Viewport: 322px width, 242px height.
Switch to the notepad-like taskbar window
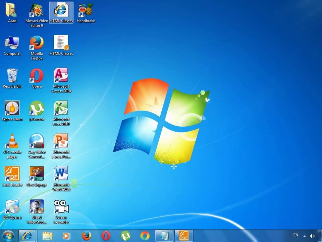click(x=164, y=236)
